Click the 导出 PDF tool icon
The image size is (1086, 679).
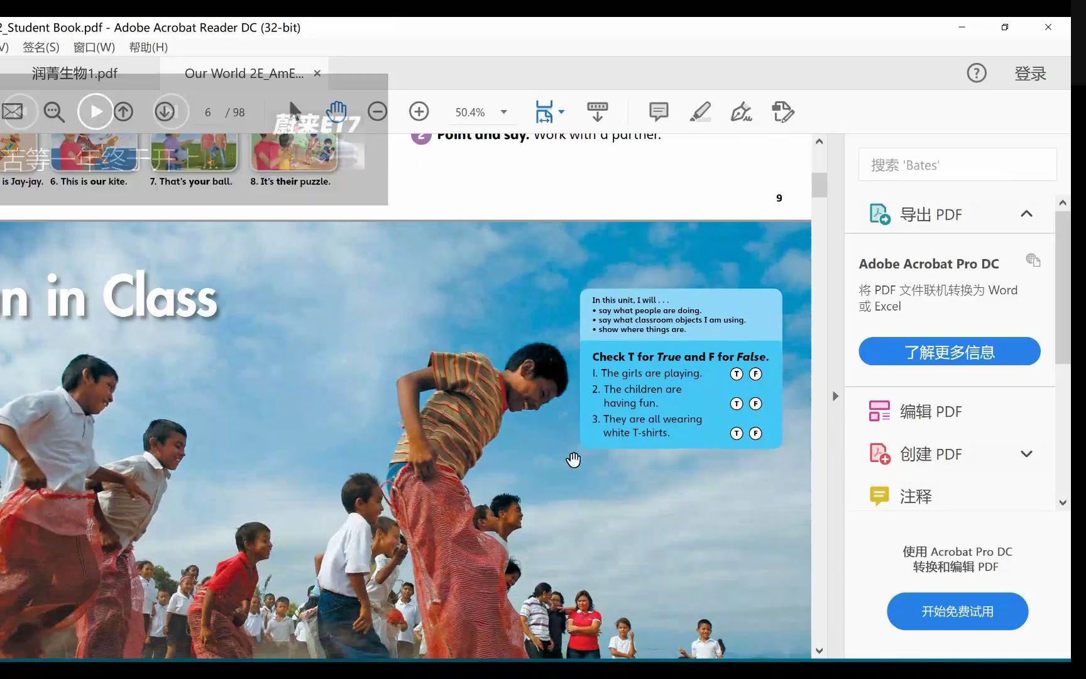tap(879, 214)
